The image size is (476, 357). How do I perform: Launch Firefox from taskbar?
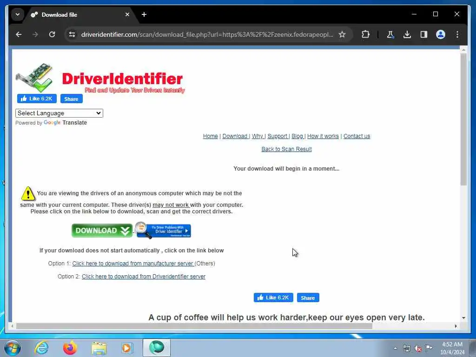(70, 348)
